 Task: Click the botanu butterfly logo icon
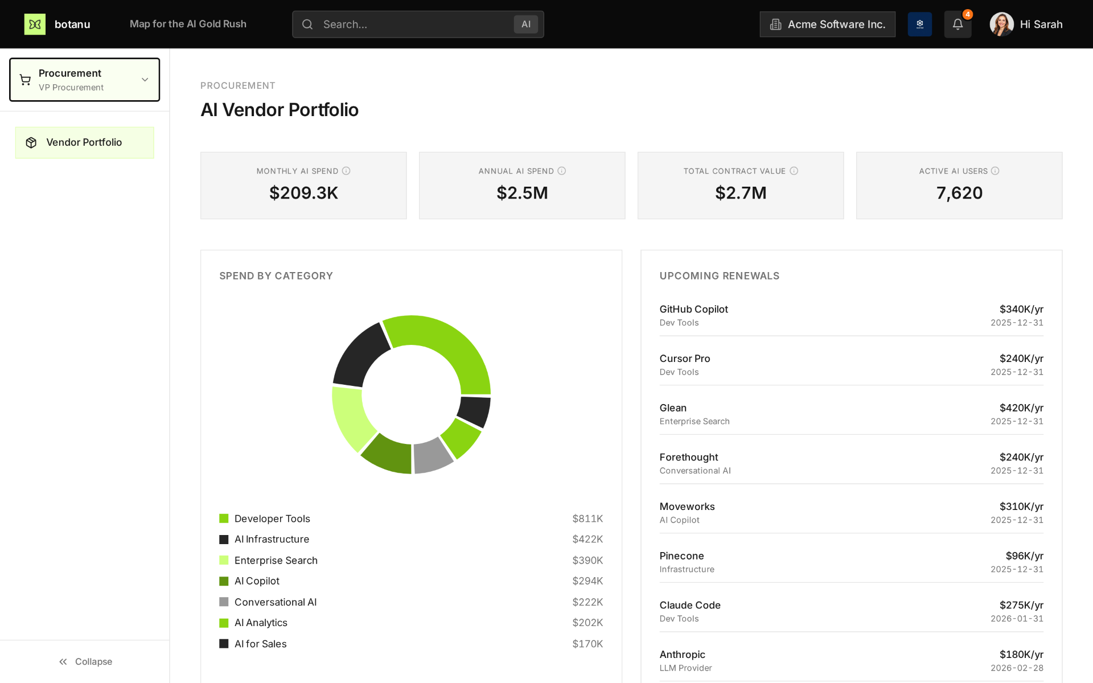click(35, 24)
